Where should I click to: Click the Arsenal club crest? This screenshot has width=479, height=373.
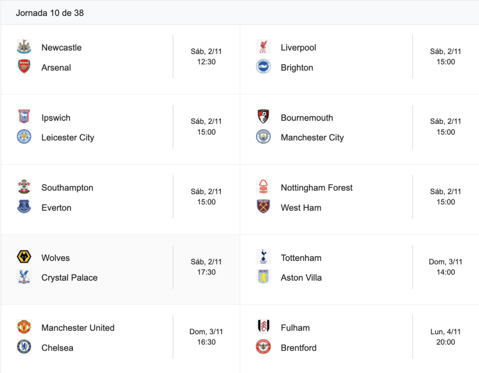(24, 67)
